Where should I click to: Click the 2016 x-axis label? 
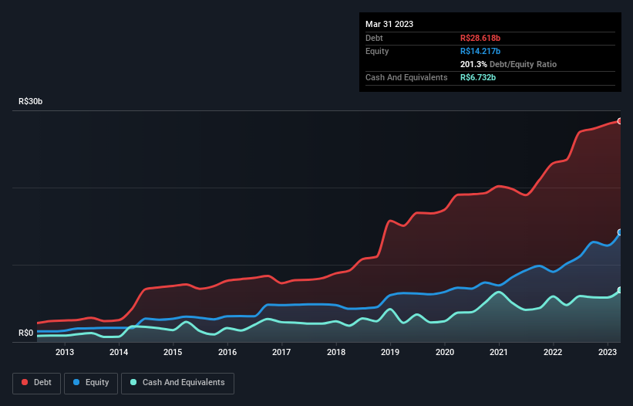coord(227,352)
